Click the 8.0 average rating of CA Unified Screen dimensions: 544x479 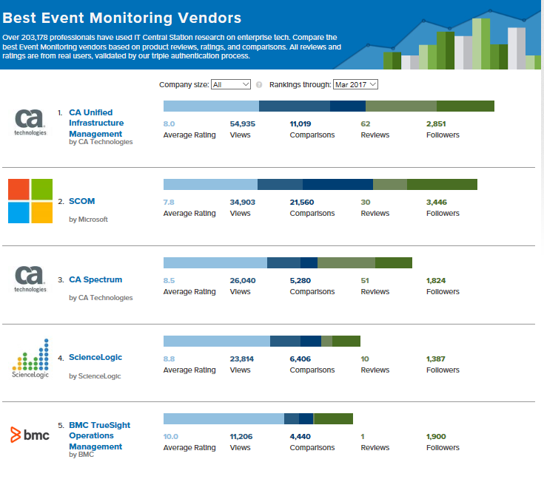[x=169, y=123]
